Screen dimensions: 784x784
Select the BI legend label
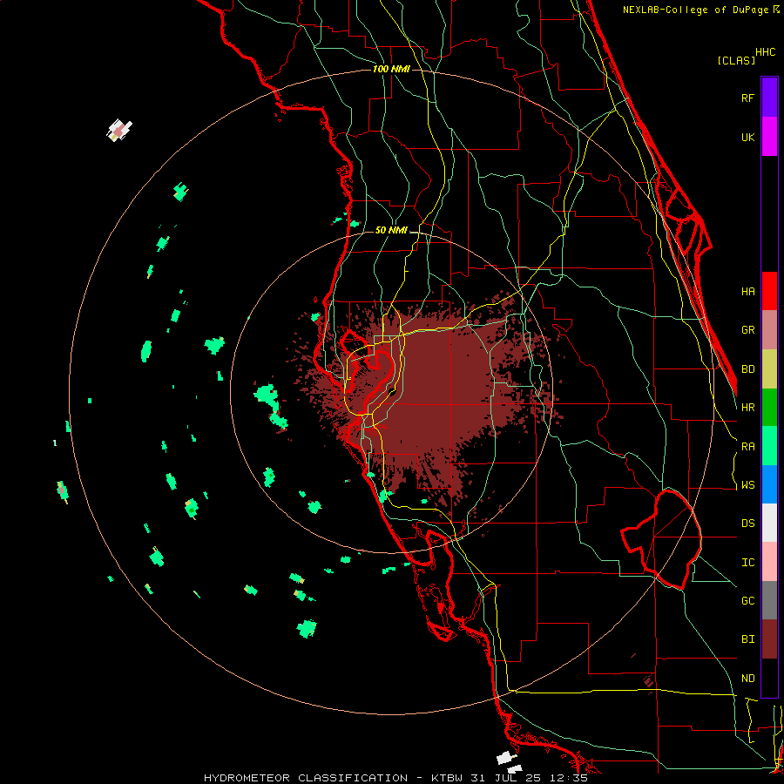point(748,639)
